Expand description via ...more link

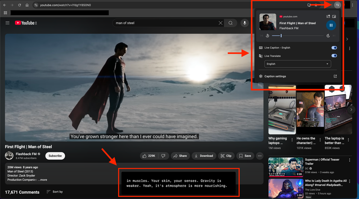tap(42, 180)
